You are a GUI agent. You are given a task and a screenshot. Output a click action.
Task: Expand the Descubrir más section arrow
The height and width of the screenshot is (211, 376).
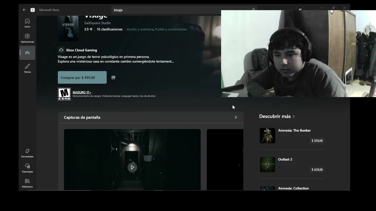293,116
